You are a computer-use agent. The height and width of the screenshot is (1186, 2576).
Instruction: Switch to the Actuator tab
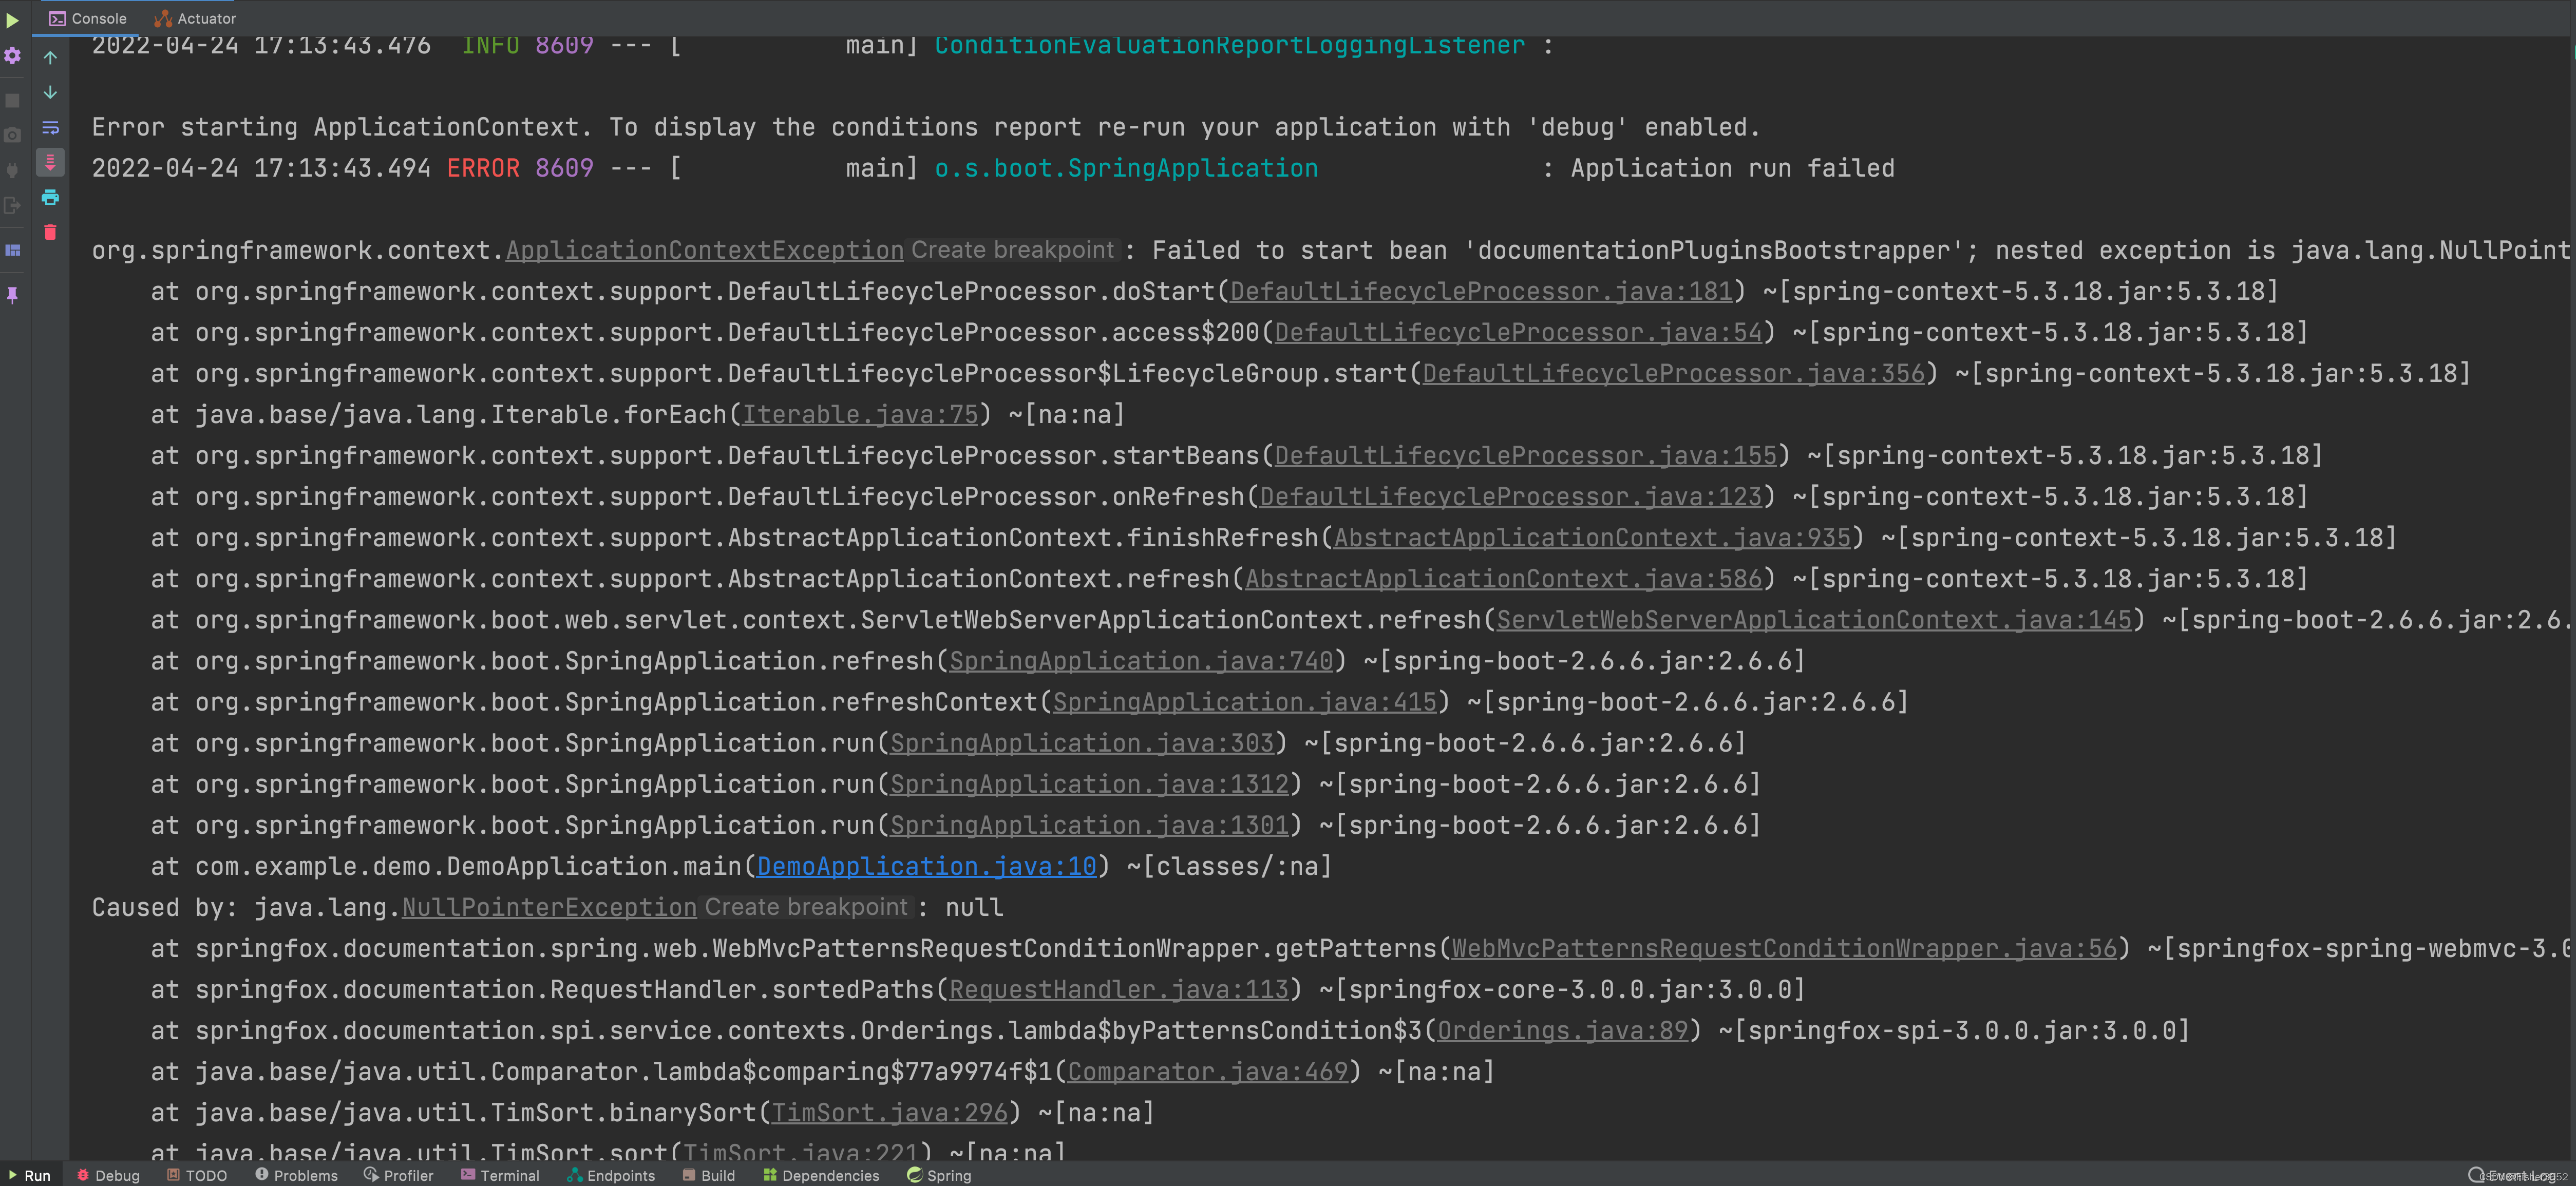(196, 18)
